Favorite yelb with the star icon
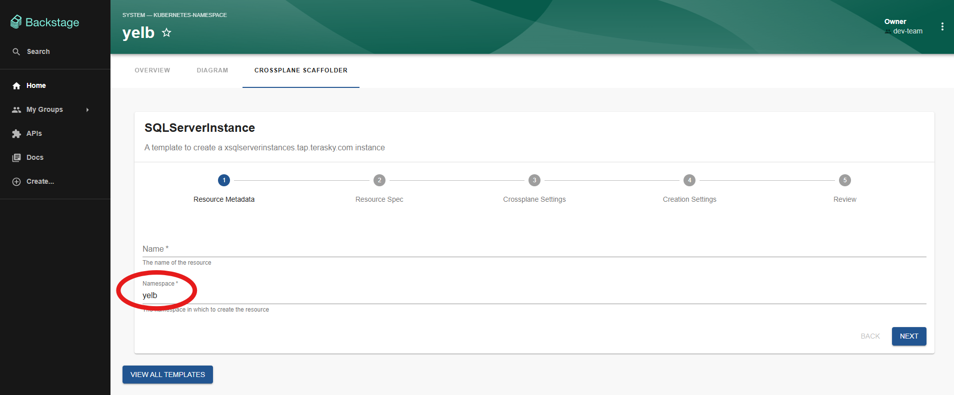The image size is (954, 395). click(x=166, y=32)
